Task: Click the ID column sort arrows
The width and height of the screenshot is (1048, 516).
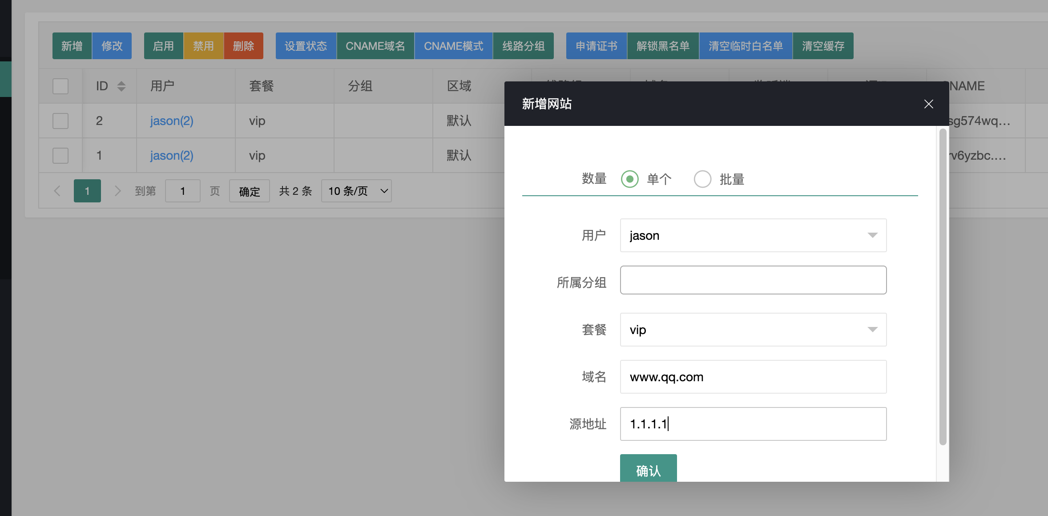Action: 121,86
